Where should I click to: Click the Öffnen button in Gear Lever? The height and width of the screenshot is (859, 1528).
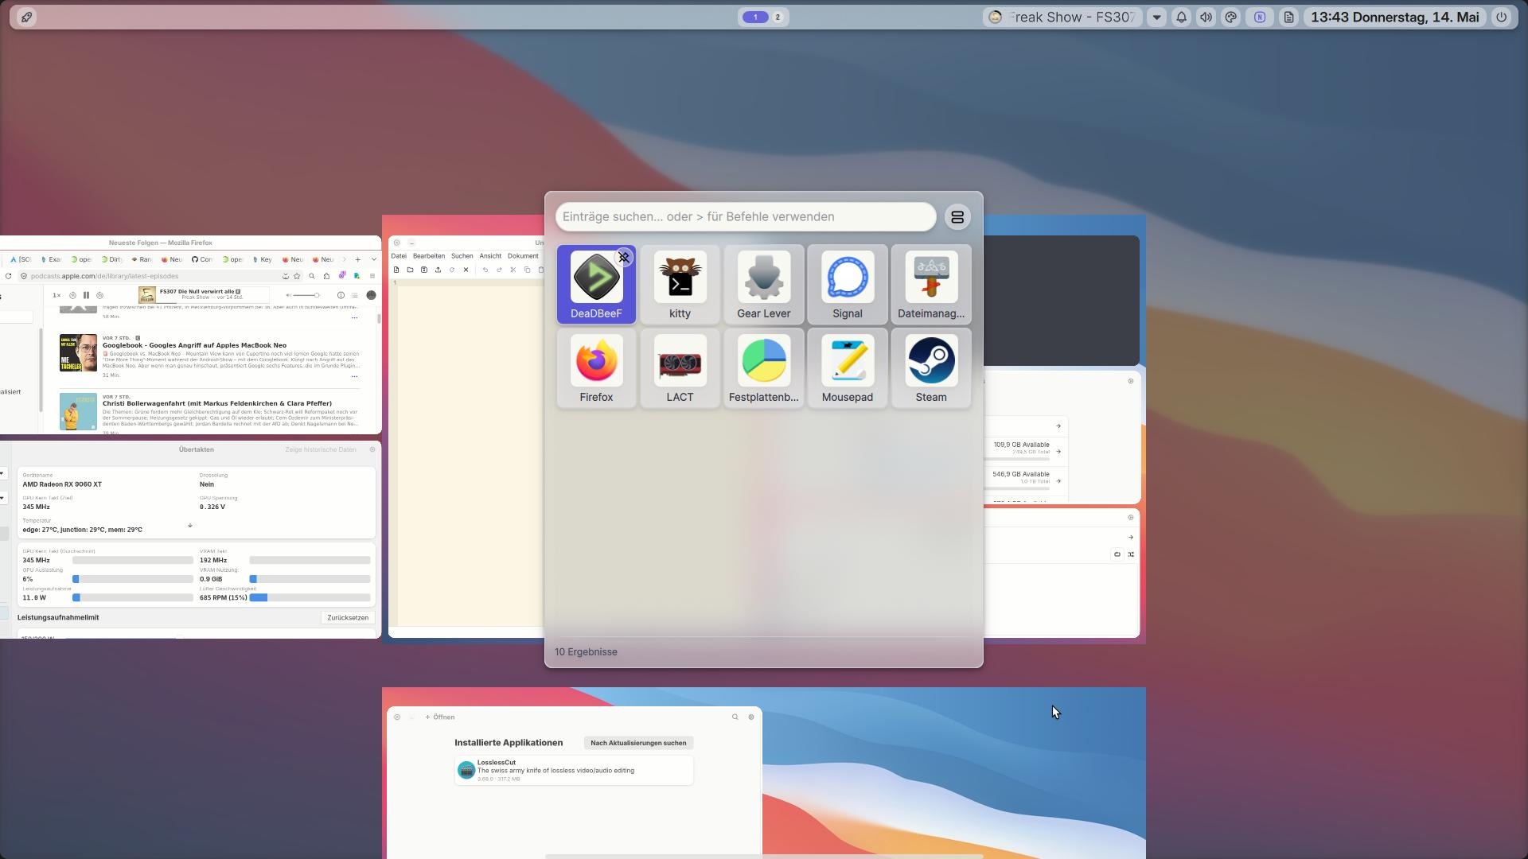pos(440,717)
